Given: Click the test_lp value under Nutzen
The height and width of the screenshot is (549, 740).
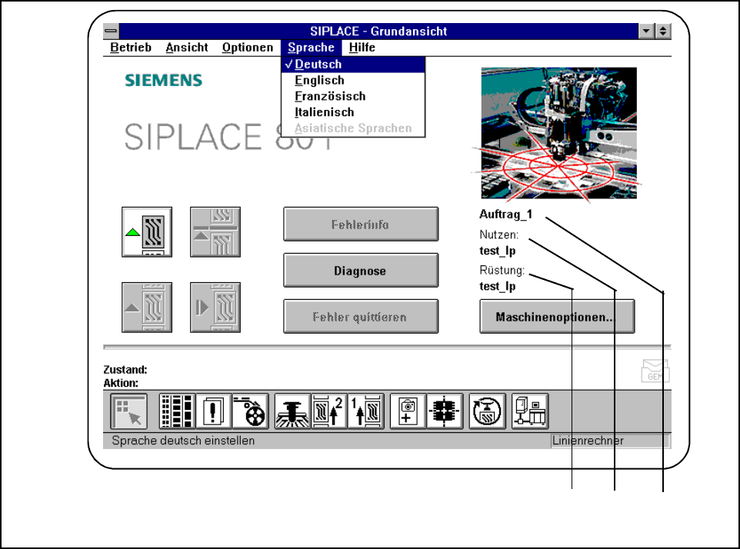Looking at the screenshot, I should (498, 251).
